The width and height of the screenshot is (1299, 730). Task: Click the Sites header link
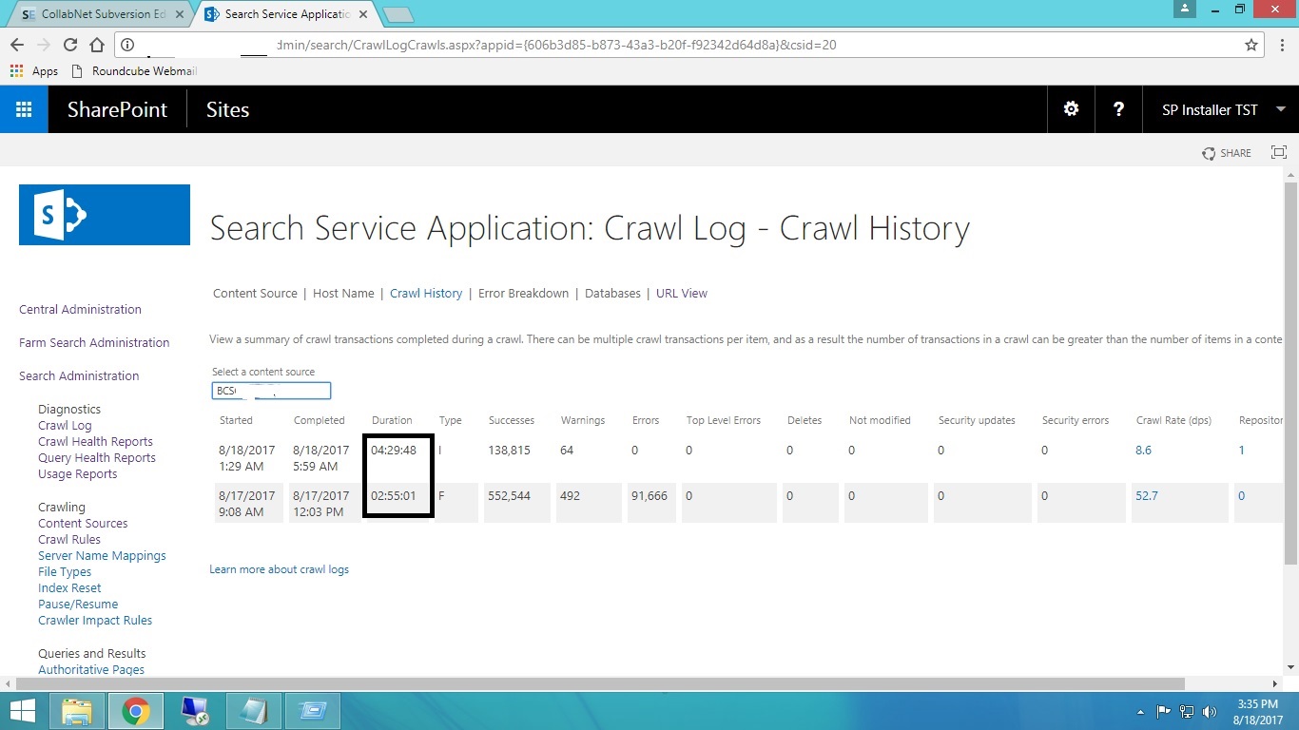(227, 109)
